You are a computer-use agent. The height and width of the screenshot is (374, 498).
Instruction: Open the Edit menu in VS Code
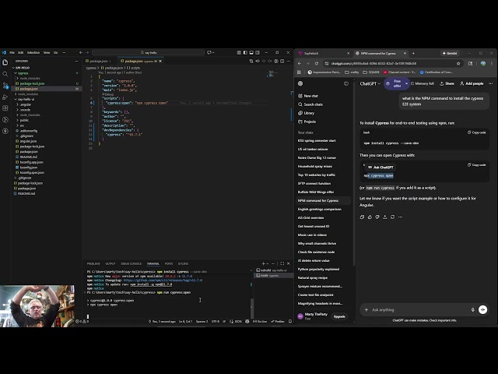pos(21,52)
